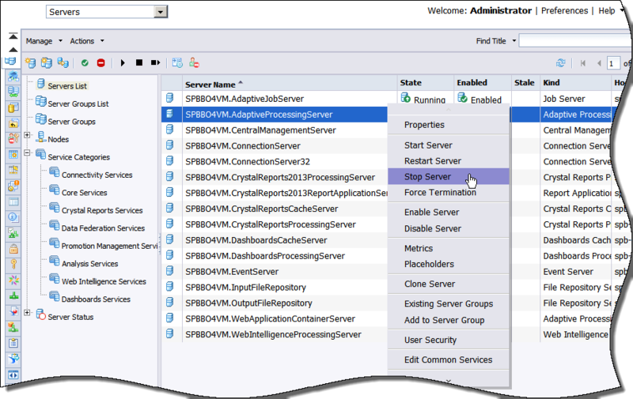Choose Disable Server in the context menu
This screenshot has height=399, width=633.
pyautogui.click(x=448, y=228)
